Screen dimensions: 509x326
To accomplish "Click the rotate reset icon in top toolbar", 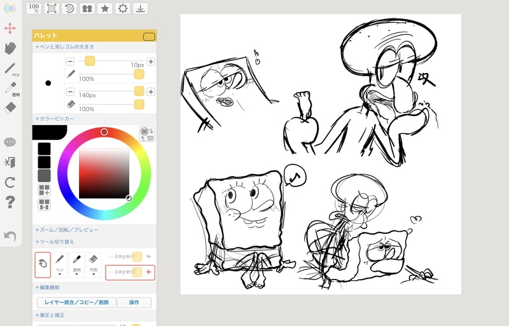I will coord(69,8).
